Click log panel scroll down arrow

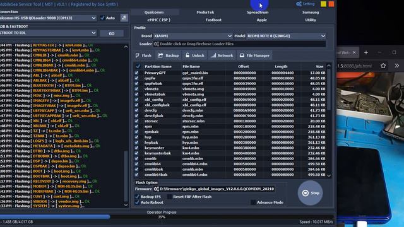point(126,205)
